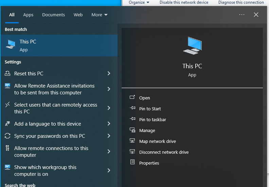Select the Web search tab
This screenshot has width=269, height=187.
click(78, 15)
